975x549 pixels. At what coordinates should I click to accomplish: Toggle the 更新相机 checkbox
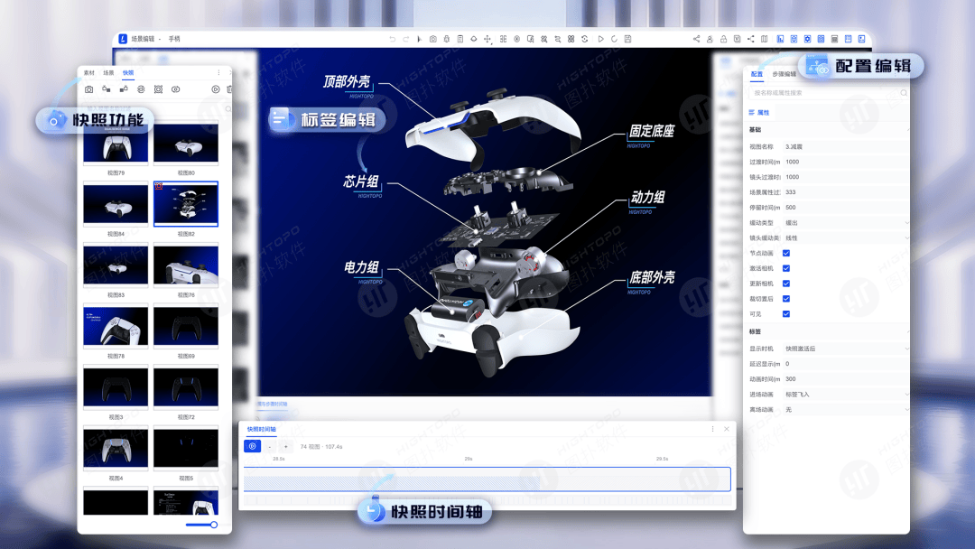(x=786, y=284)
